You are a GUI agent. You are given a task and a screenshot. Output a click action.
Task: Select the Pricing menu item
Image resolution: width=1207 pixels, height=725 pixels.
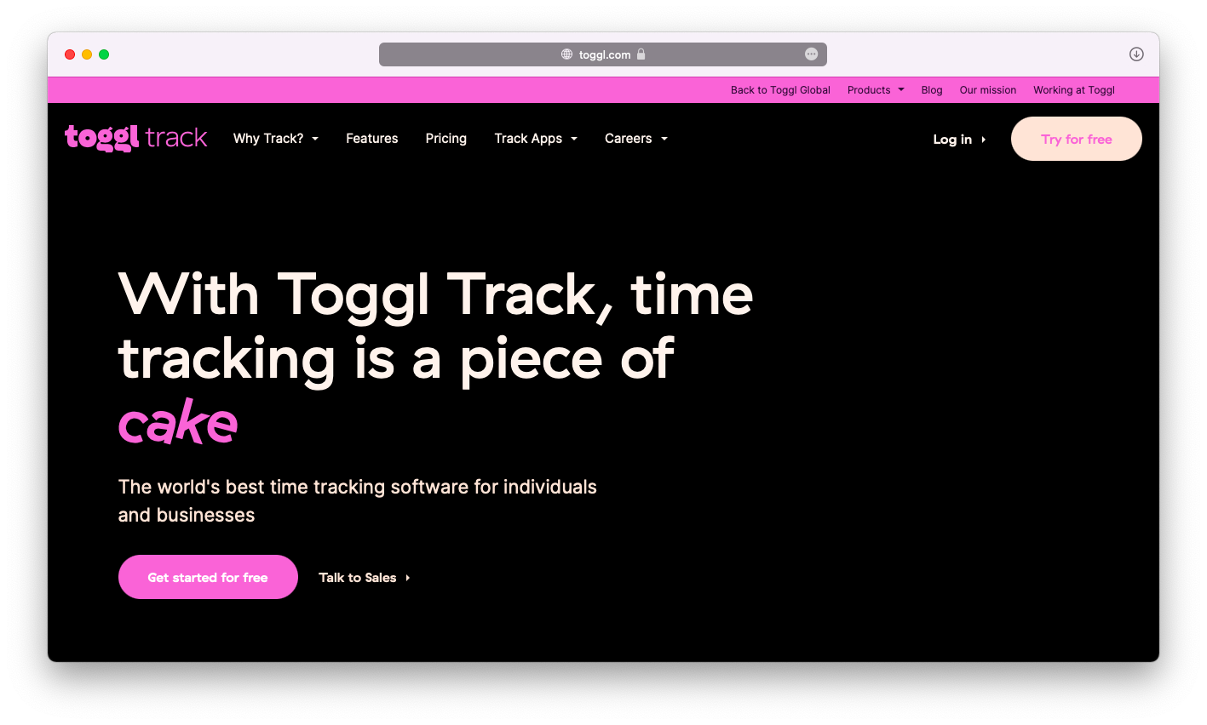point(445,138)
